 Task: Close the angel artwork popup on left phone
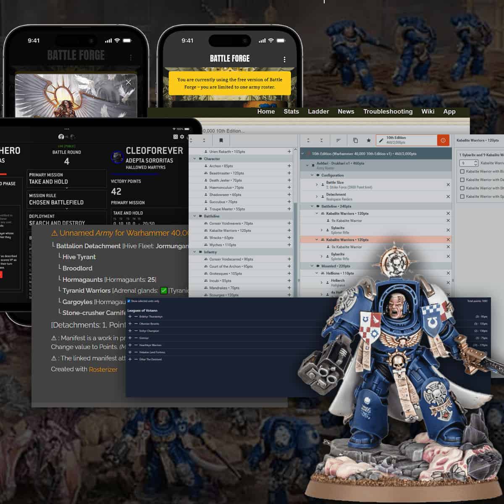(x=129, y=82)
